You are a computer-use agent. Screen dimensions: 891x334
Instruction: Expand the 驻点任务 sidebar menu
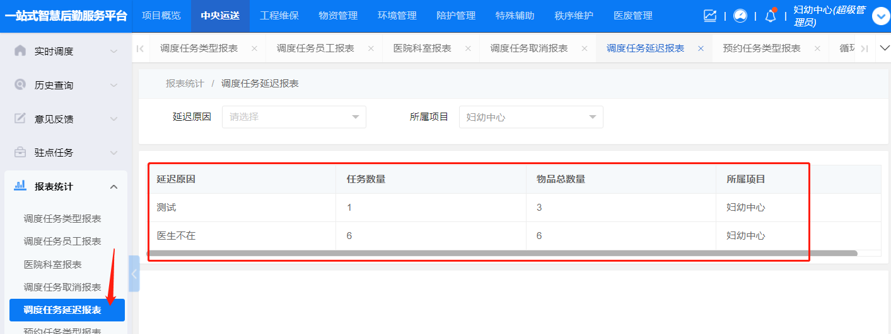[x=66, y=152]
